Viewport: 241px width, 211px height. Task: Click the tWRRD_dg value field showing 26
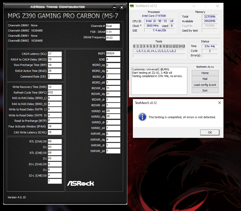[113, 116]
